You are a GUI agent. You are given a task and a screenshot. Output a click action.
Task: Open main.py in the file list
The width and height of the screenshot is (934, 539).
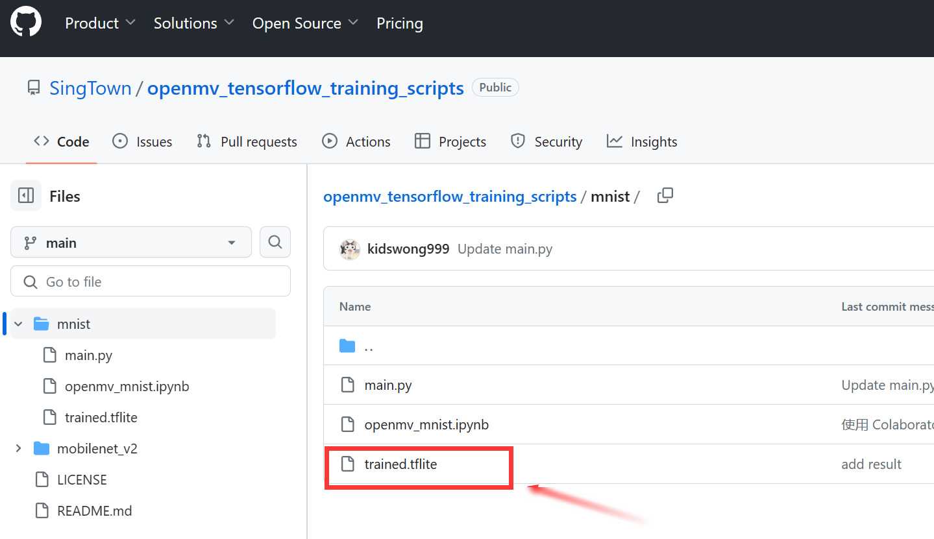click(x=388, y=385)
